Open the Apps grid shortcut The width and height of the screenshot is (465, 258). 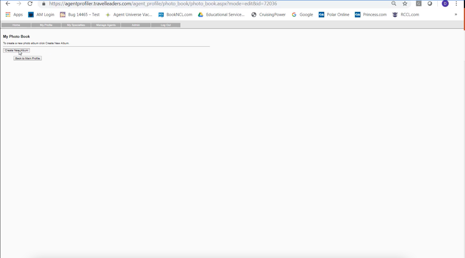(14, 15)
